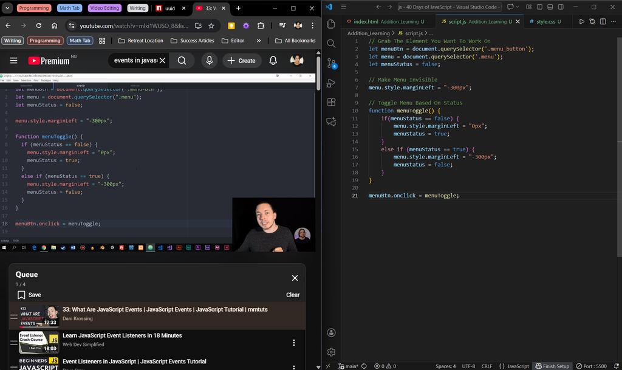Open Customize Layout in VS Code title bar
The height and width of the screenshot is (370, 622).
(529, 7)
